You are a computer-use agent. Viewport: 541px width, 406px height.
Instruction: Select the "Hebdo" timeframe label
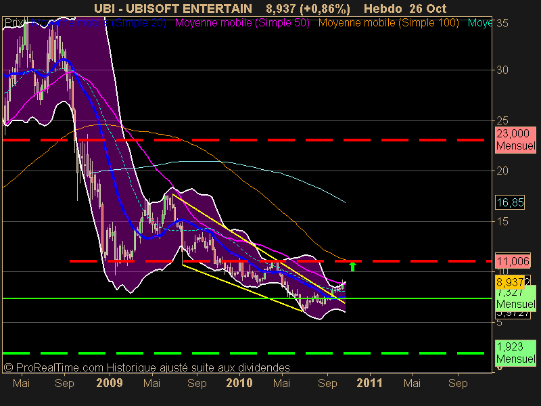click(383, 9)
